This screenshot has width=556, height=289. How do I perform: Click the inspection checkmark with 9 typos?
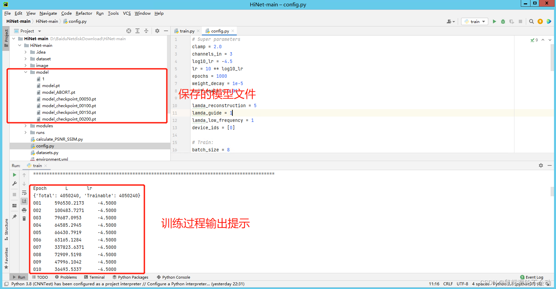[534, 40]
